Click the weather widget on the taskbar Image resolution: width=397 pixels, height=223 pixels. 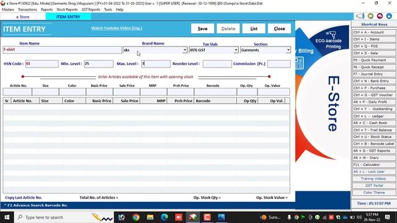tap(271, 217)
